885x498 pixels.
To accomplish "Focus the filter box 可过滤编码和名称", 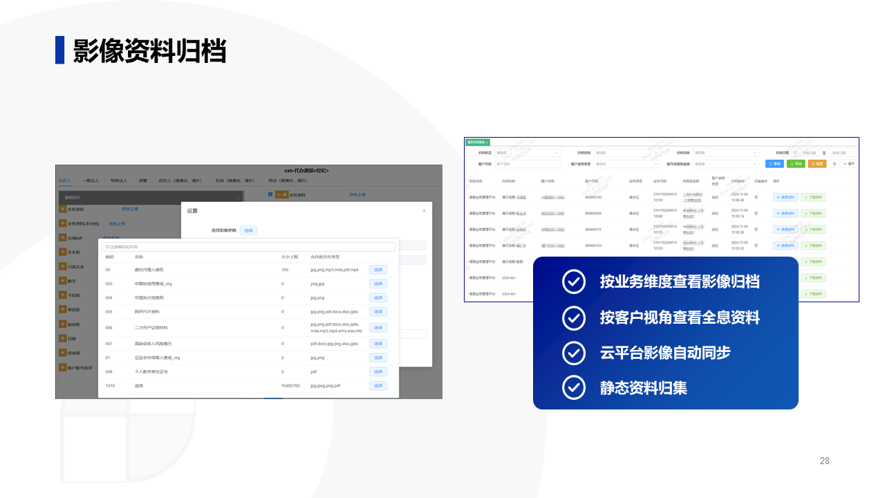I will 249,246.
